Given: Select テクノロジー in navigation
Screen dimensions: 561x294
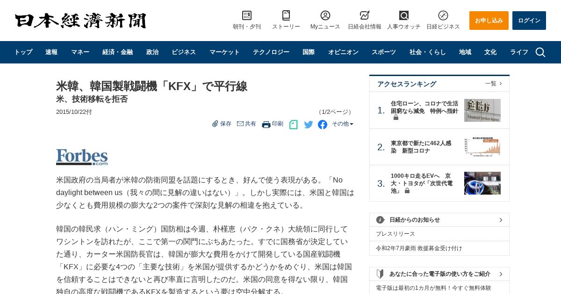Looking at the screenshot, I should 271,52.
